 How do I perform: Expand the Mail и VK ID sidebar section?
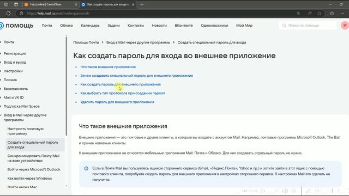click(13, 97)
